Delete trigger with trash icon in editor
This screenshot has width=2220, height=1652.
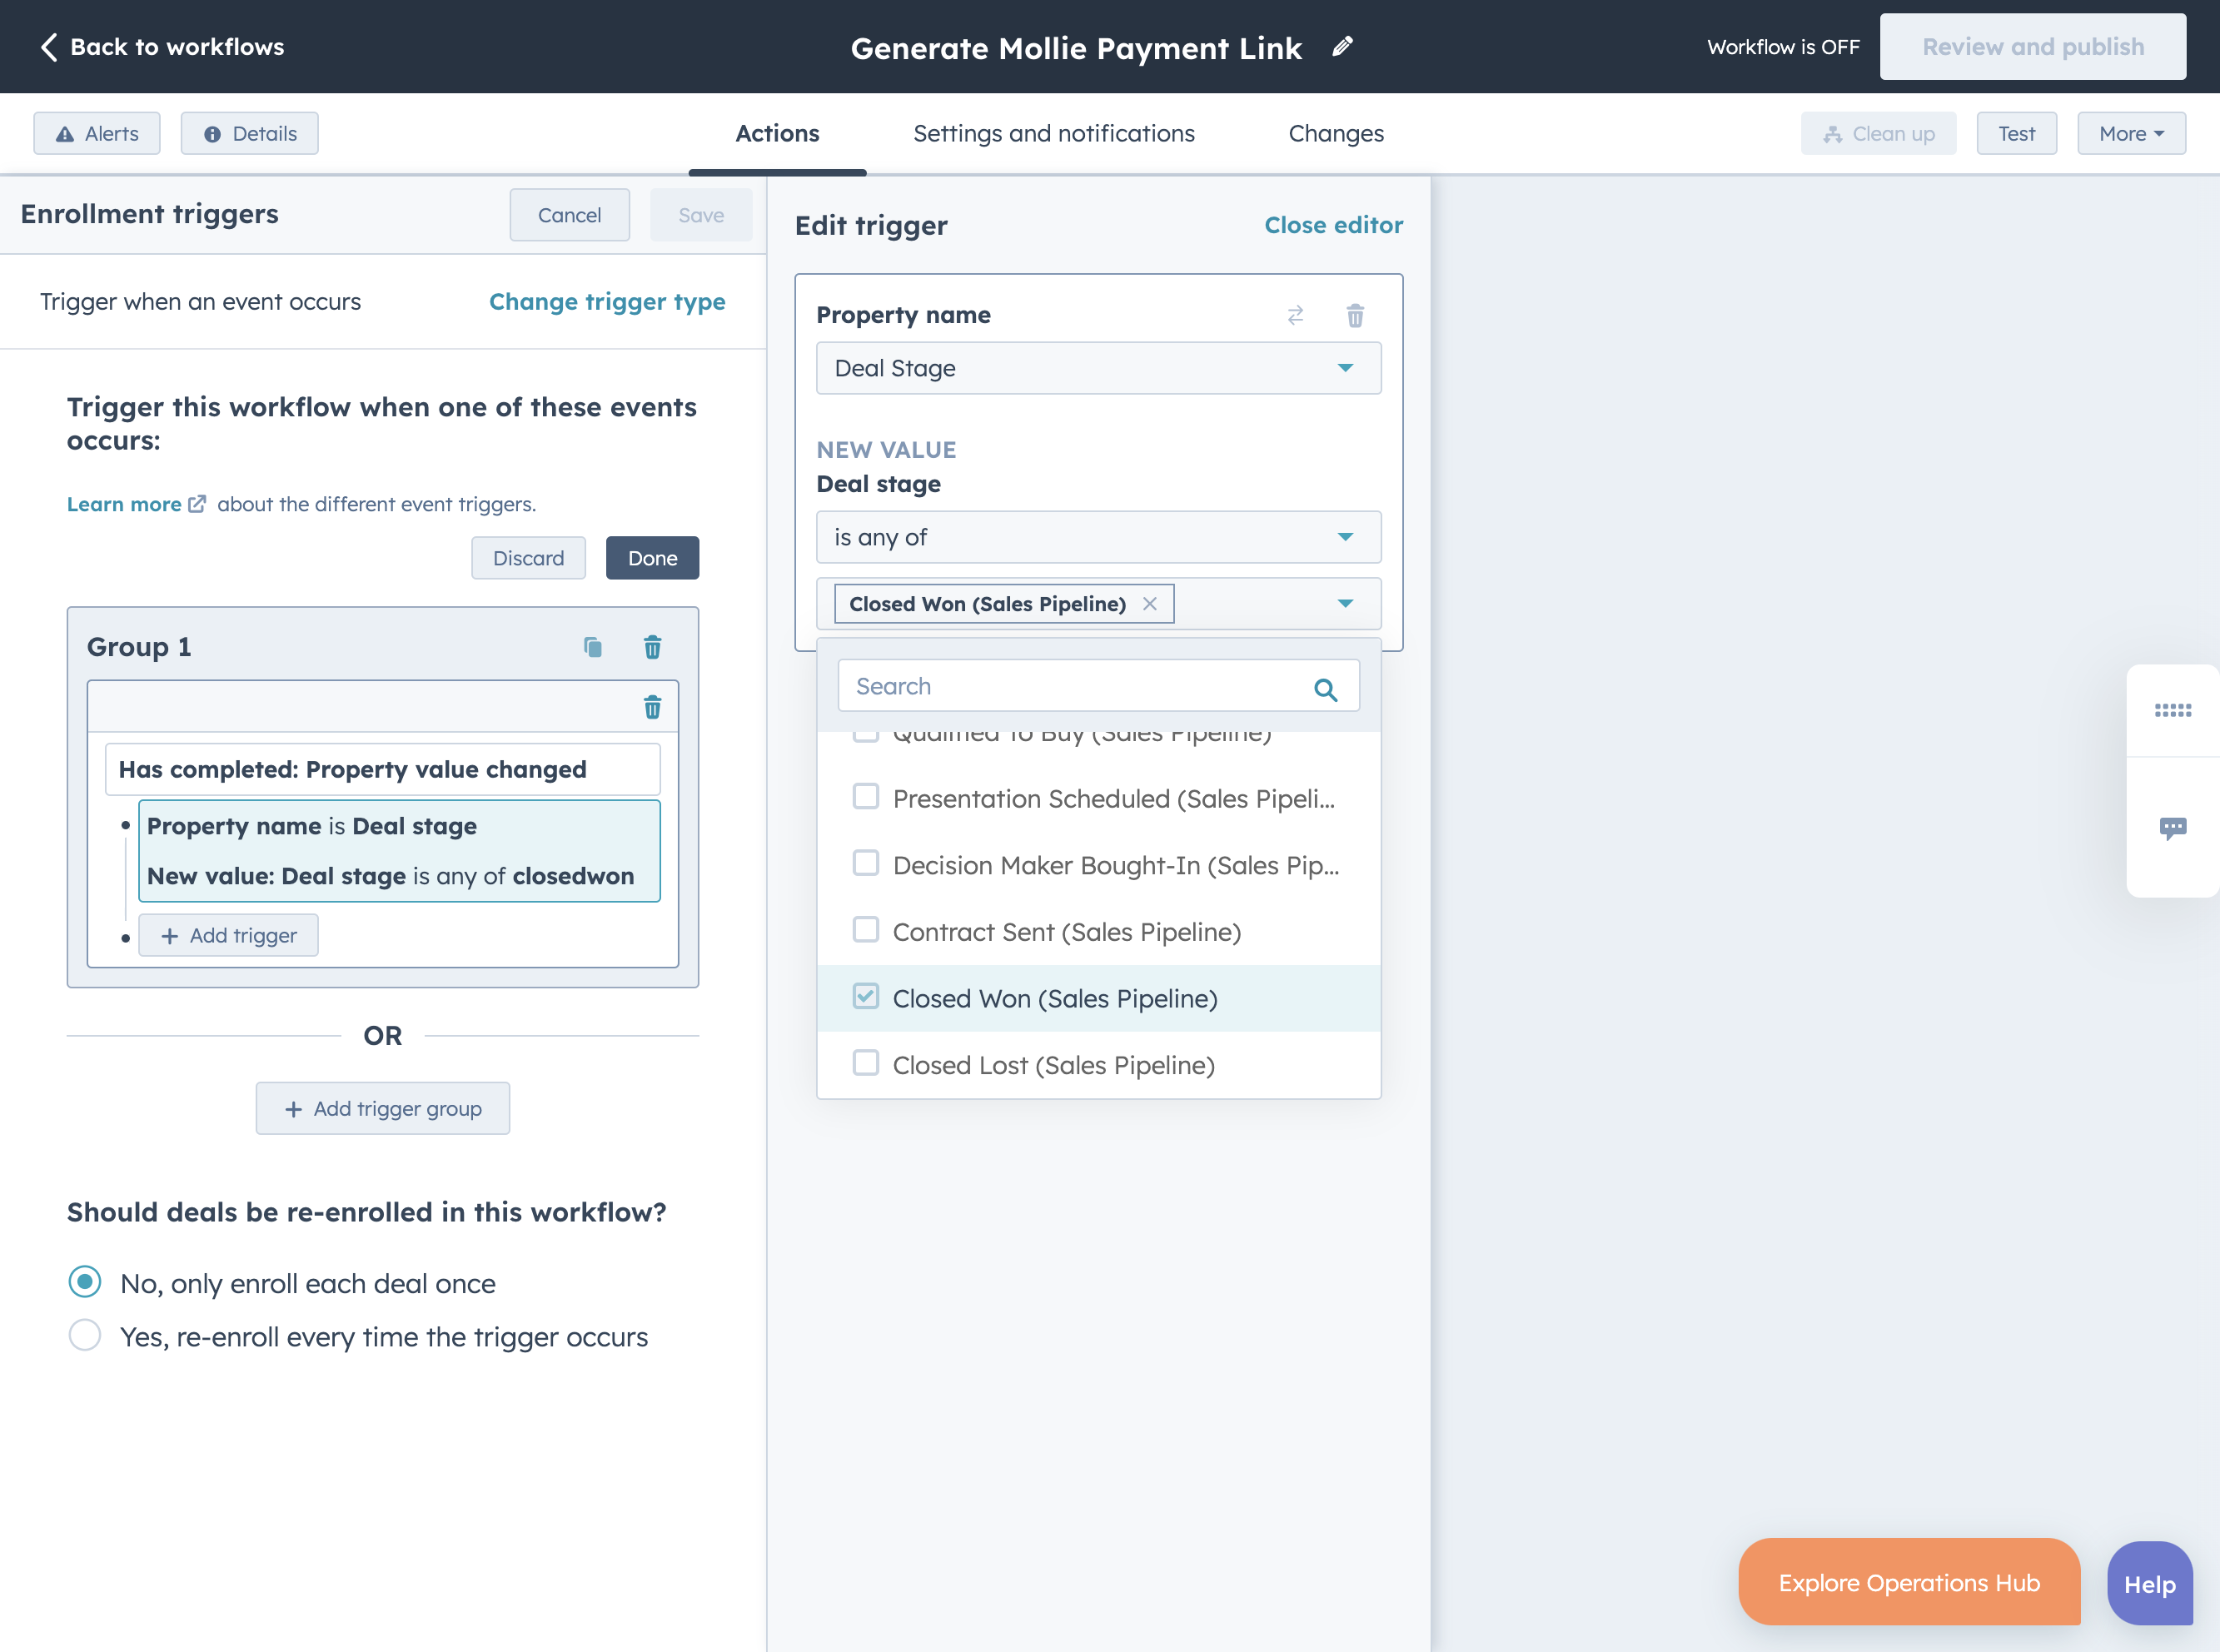click(1355, 316)
